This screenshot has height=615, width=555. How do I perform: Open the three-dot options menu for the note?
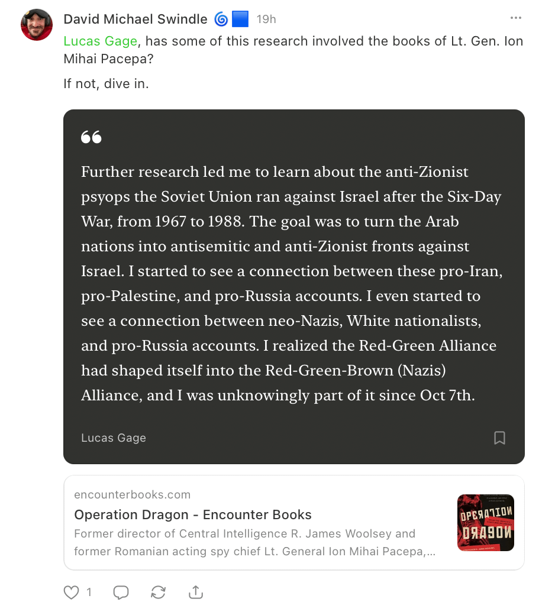516,18
